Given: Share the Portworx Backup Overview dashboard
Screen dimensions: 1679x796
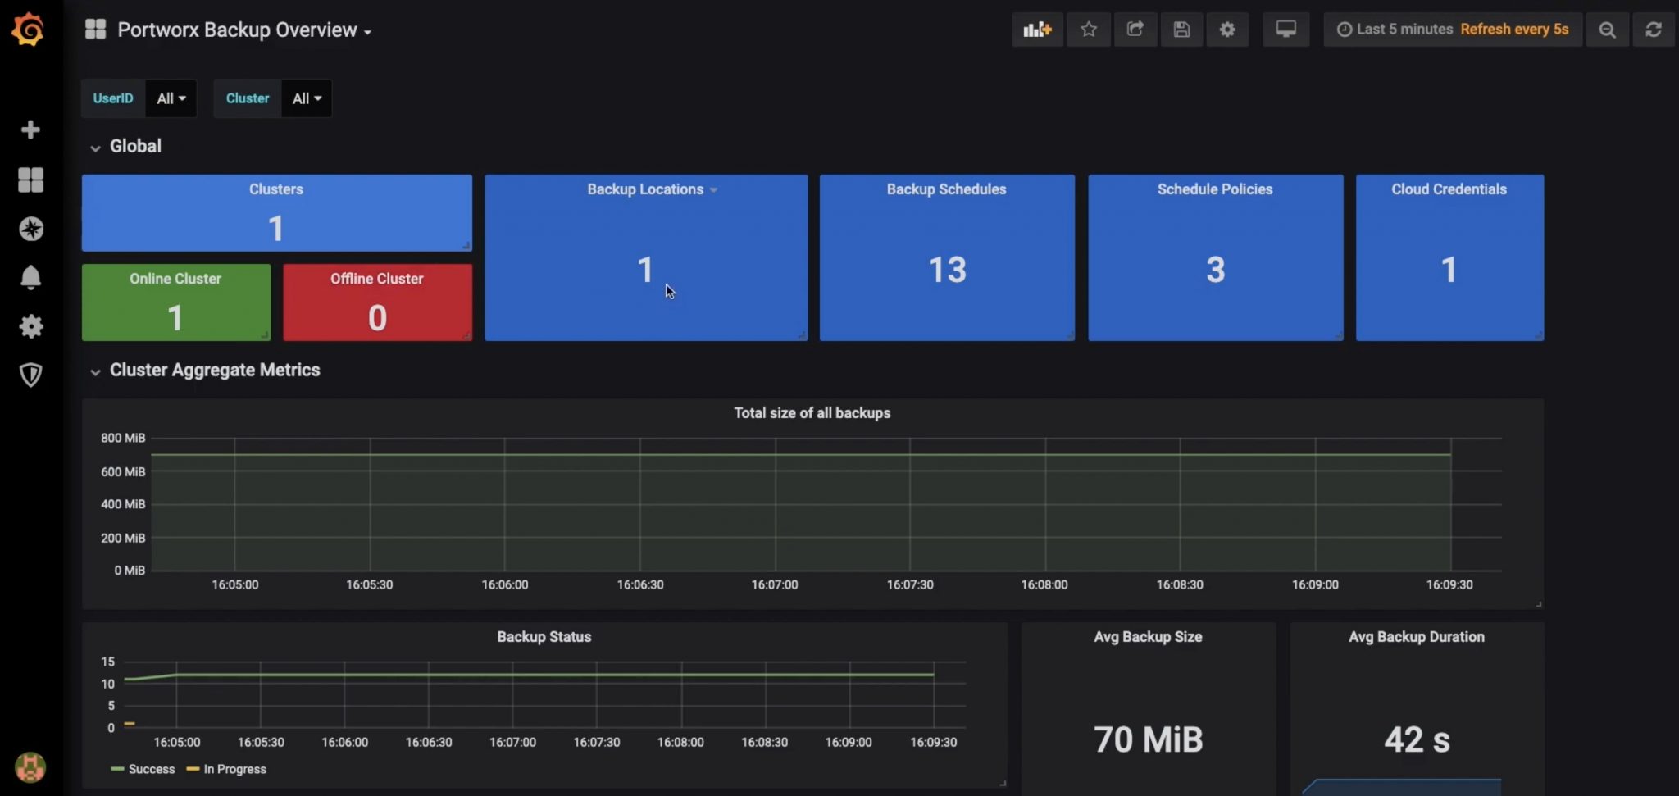Looking at the screenshot, I should (1135, 29).
